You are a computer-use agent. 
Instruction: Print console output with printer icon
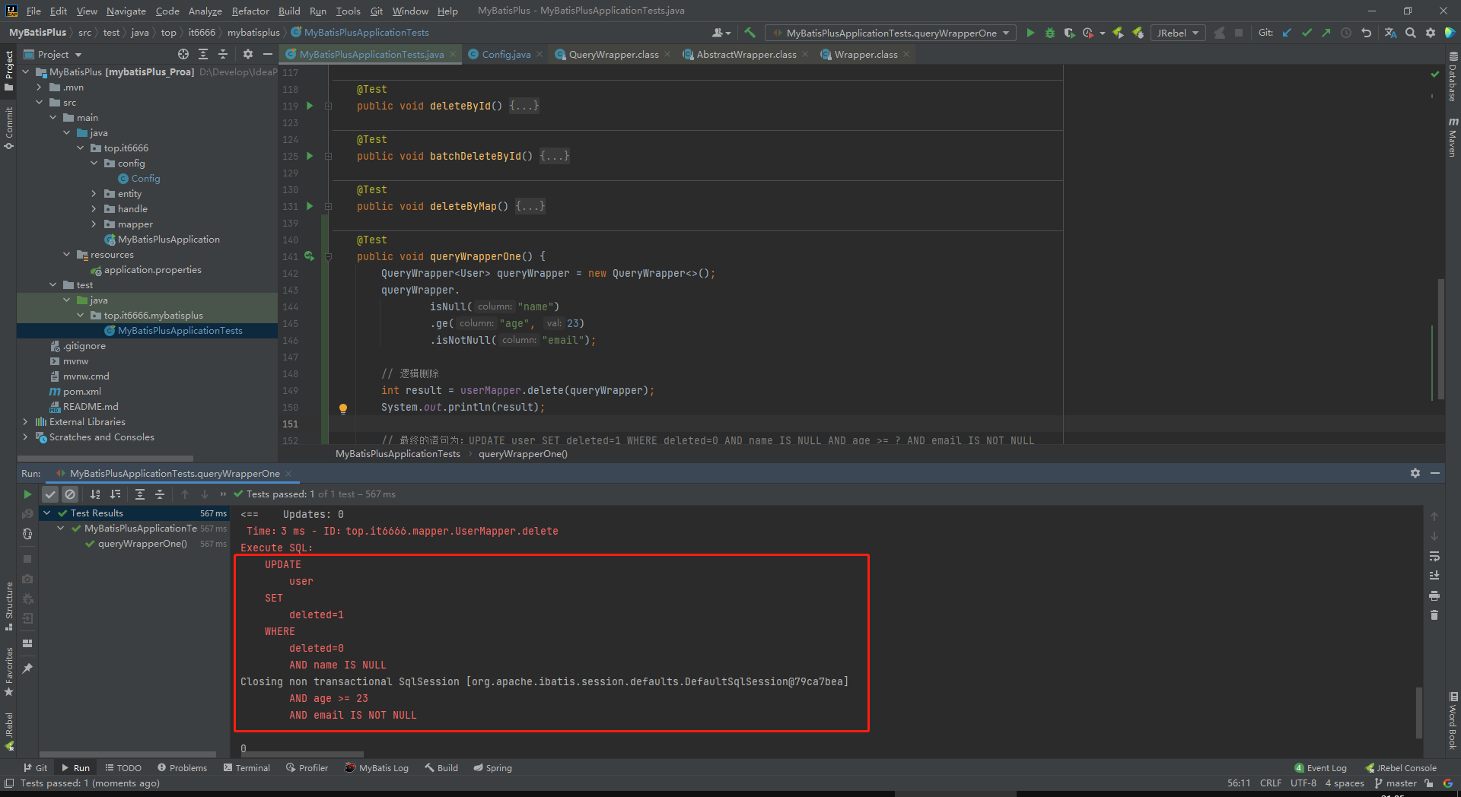pyautogui.click(x=1434, y=595)
